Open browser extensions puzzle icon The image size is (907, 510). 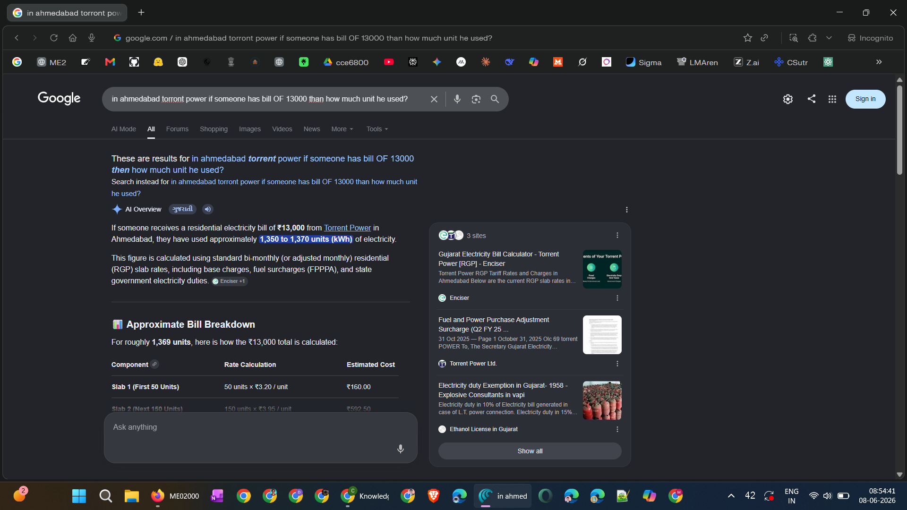[x=813, y=38]
